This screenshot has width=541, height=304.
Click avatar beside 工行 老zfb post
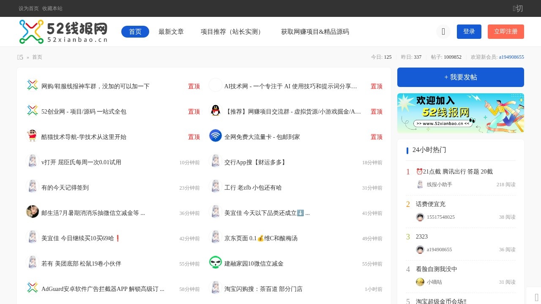pos(216,186)
